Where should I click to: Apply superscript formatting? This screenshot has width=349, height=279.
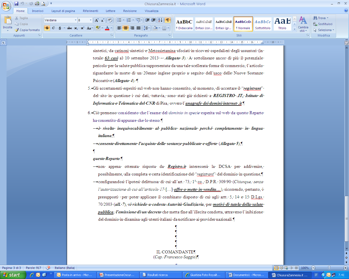click(82, 28)
